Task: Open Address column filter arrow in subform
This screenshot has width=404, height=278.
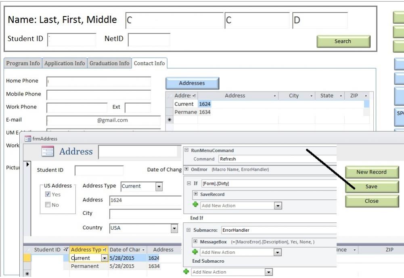Action: point(275,96)
